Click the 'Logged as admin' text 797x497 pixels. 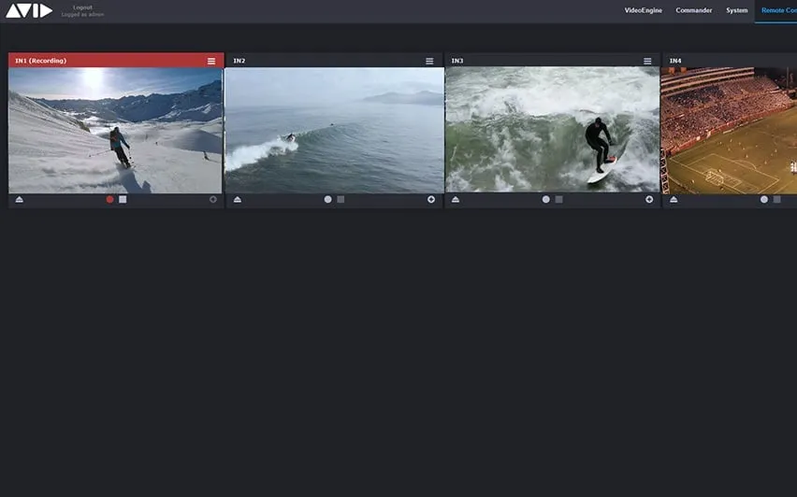click(x=82, y=15)
